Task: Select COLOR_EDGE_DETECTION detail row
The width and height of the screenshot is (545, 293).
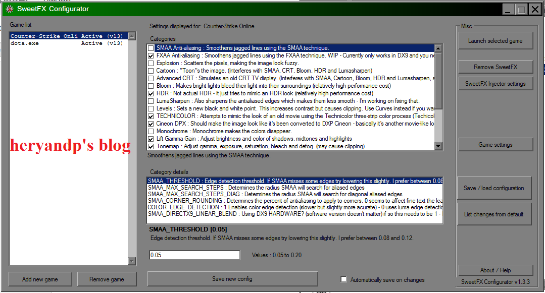Action: click(x=295, y=207)
